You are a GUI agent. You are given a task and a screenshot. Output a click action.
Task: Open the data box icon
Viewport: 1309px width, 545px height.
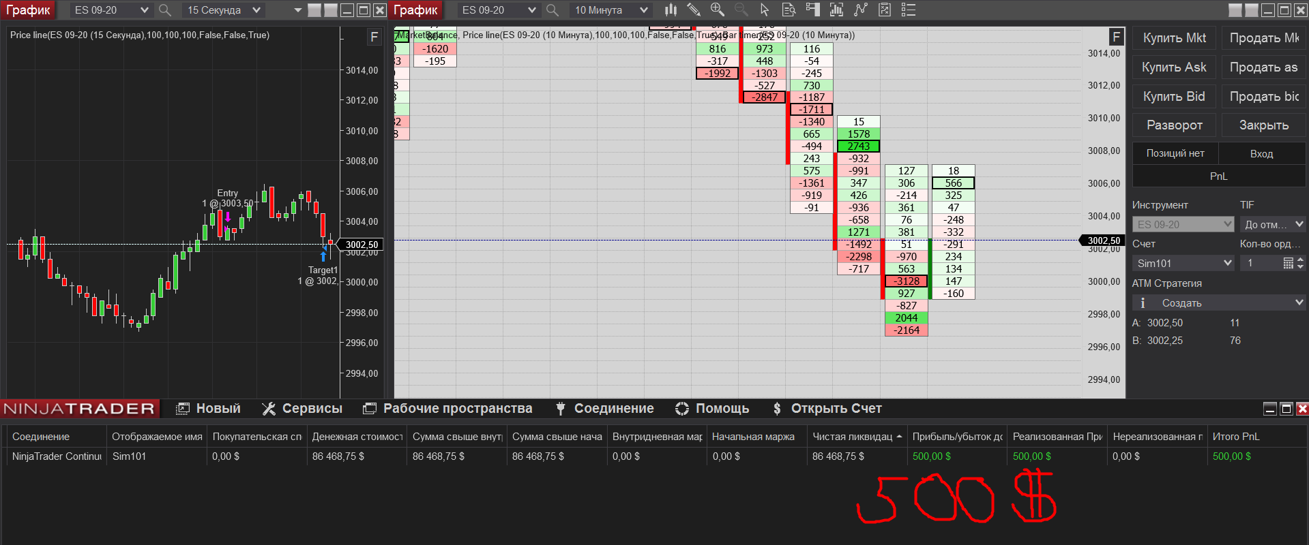[x=789, y=10]
